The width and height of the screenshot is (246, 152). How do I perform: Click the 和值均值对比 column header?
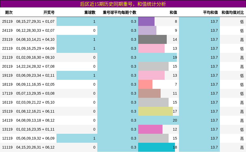pos(233,12)
